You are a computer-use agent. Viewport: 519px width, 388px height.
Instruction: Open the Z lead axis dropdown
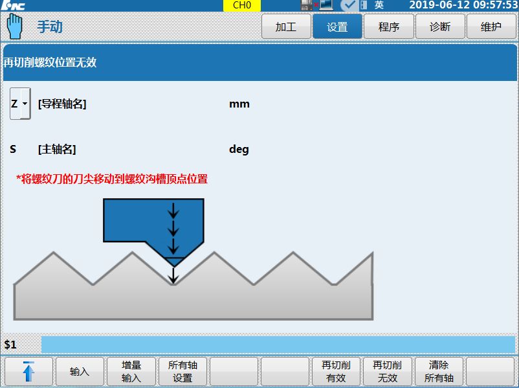[20, 104]
